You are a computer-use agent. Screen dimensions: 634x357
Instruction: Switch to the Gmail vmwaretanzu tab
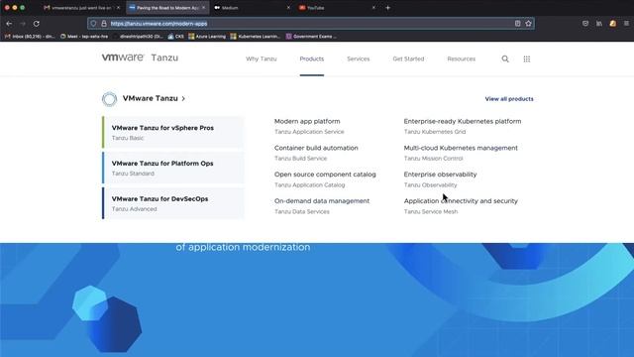point(81,7)
